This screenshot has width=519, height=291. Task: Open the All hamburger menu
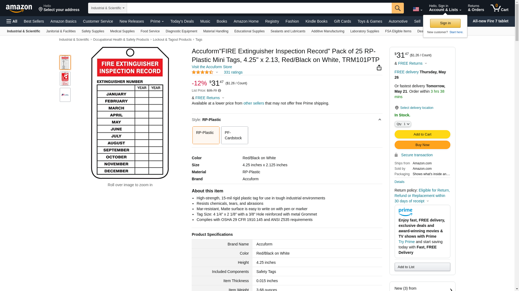coord(12,21)
